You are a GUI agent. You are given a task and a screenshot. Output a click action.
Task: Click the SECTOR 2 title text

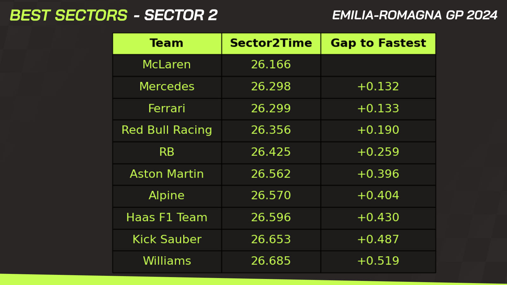(x=181, y=15)
